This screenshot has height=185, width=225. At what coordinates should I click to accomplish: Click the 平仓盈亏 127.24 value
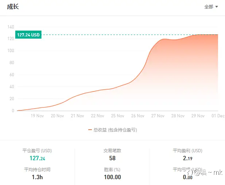click(37, 158)
